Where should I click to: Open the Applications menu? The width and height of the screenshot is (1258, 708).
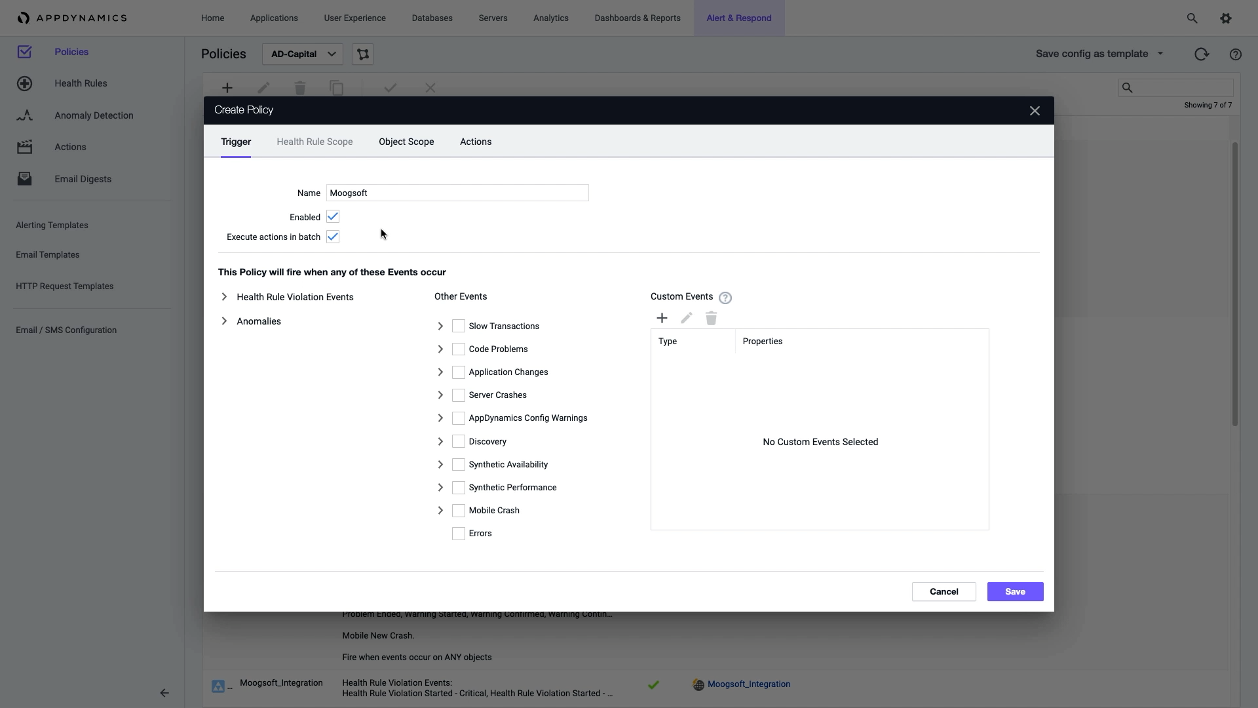[274, 18]
